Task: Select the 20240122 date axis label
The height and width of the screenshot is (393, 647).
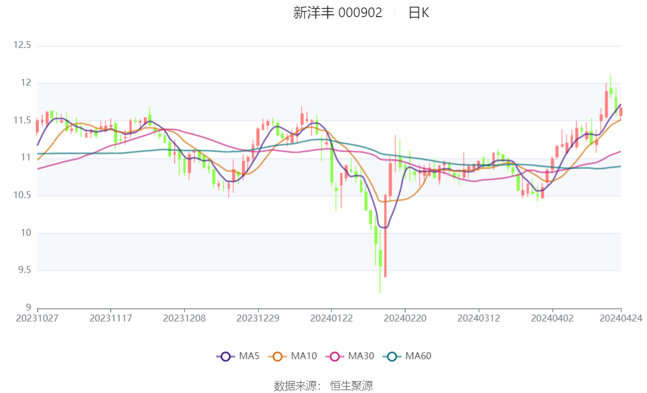Action: point(331,318)
